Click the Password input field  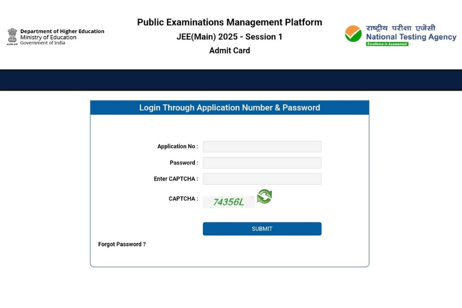[x=262, y=162]
